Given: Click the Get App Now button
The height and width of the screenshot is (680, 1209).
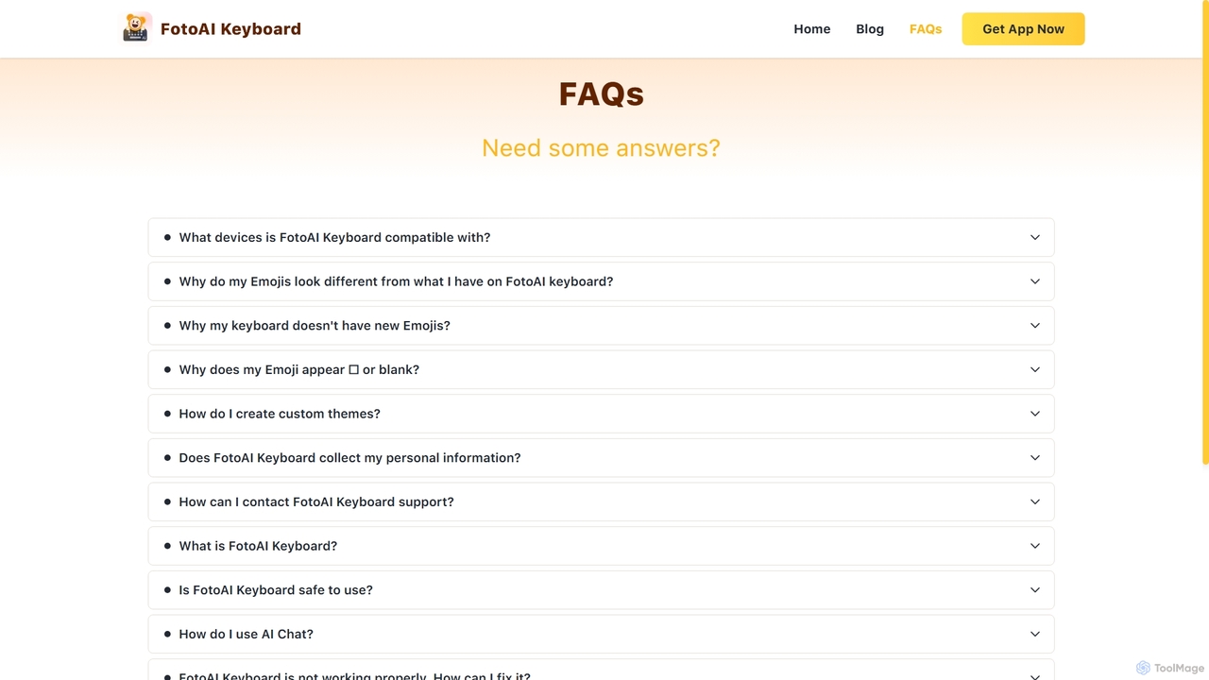Looking at the screenshot, I should pos(1023,29).
